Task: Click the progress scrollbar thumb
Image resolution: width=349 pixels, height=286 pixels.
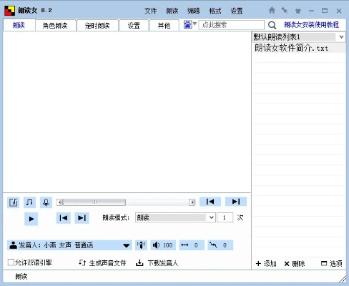Action: (x=94, y=202)
